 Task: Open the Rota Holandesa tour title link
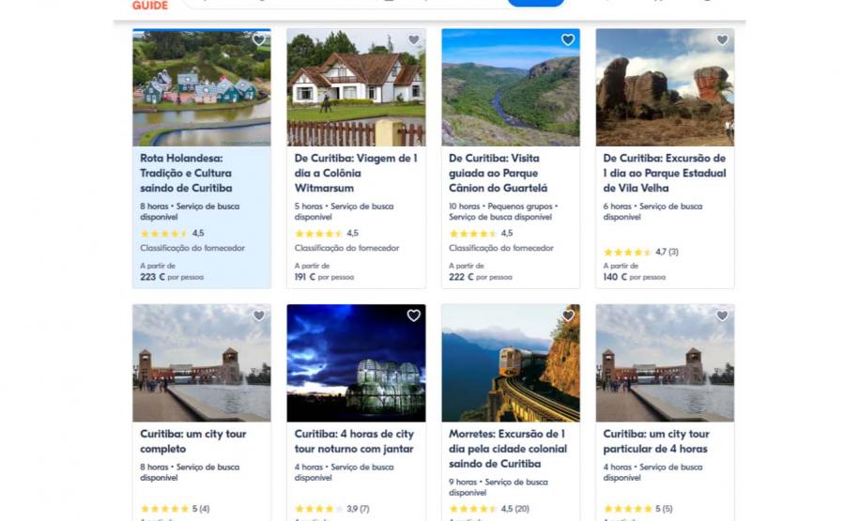point(187,173)
